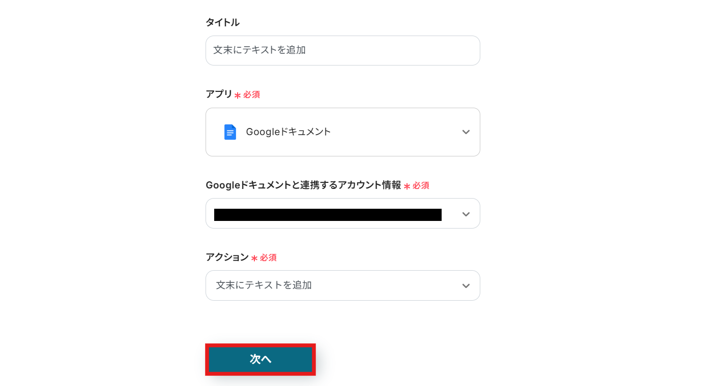Click the redacted account name in selector
The width and height of the screenshot is (724, 386).
click(x=328, y=215)
